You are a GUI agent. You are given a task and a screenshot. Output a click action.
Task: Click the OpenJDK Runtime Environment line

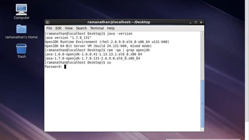click(x=107, y=42)
